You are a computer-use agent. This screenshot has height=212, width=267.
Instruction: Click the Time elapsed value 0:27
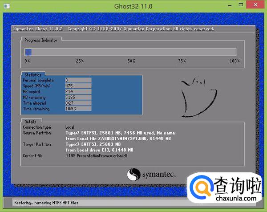coord(78,103)
